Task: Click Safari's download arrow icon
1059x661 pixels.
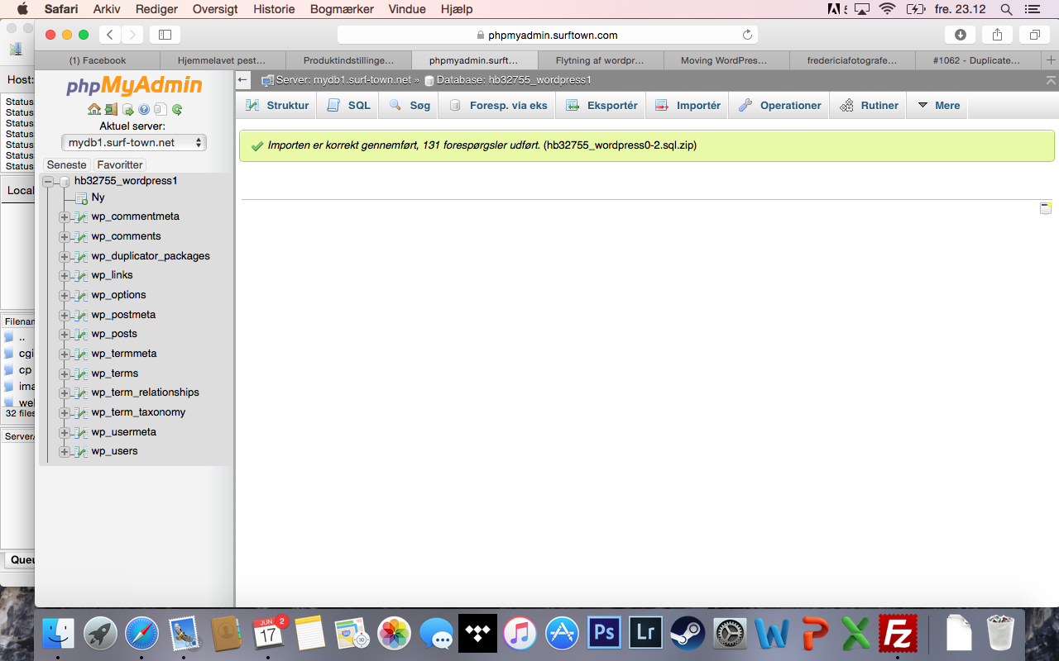Action: (960, 35)
